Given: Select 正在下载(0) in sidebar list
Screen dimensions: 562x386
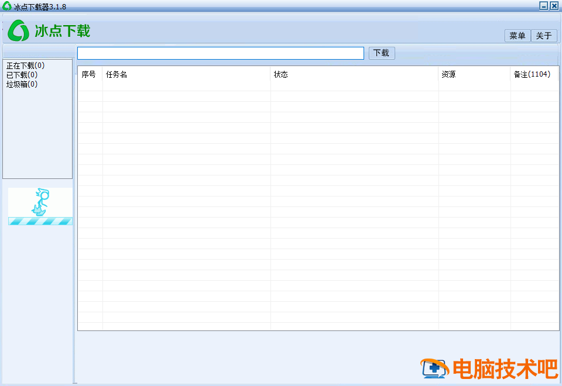Looking at the screenshot, I should click(x=25, y=66).
